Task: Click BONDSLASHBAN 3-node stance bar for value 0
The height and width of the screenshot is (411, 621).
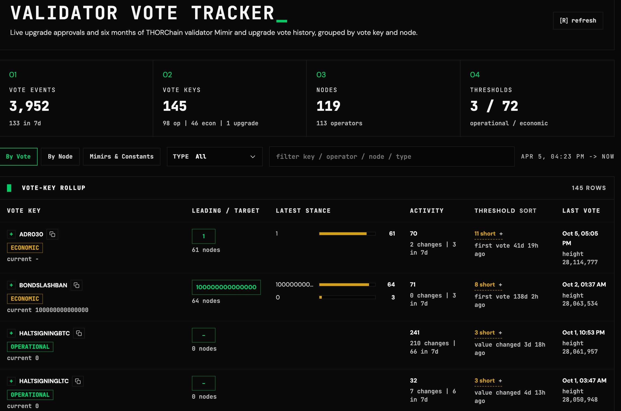Action: pyautogui.click(x=347, y=297)
